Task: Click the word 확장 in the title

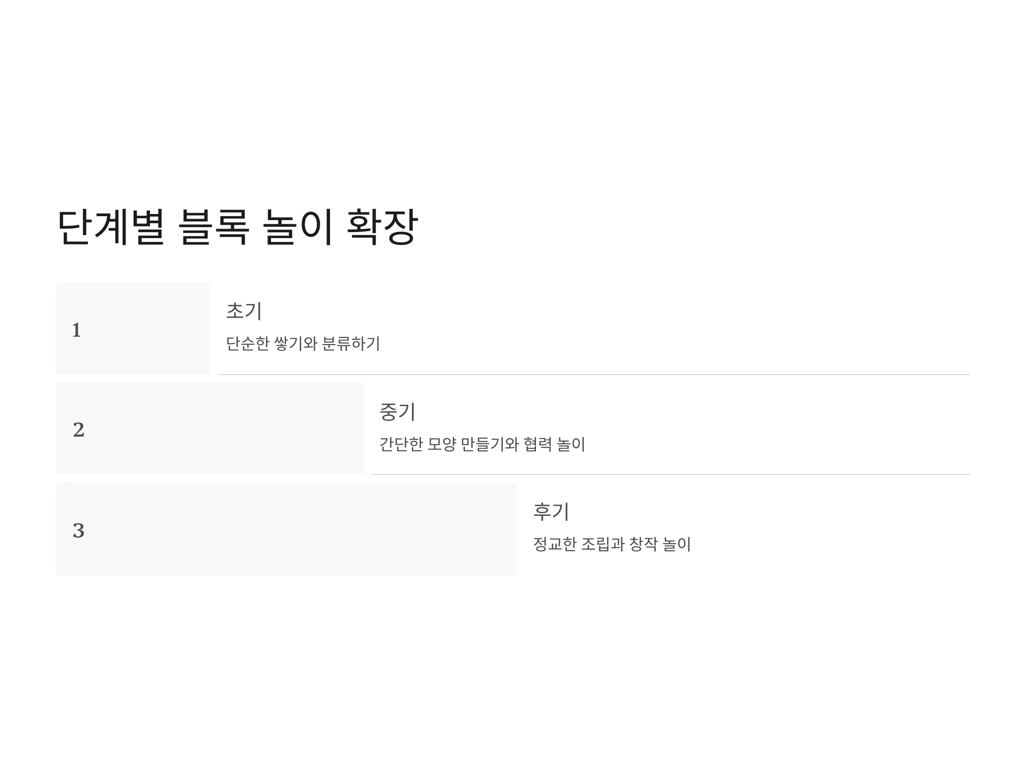Action: [x=383, y=227]
